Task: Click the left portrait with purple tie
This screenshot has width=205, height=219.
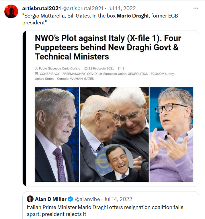Action: [57, 134]
